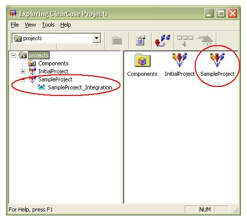
Task: Open the View menu
Action: [x=30, y=25]
